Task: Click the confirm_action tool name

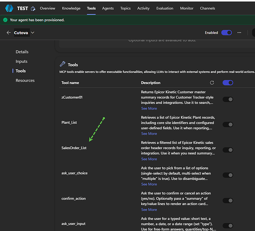Action: coord(73,199)
